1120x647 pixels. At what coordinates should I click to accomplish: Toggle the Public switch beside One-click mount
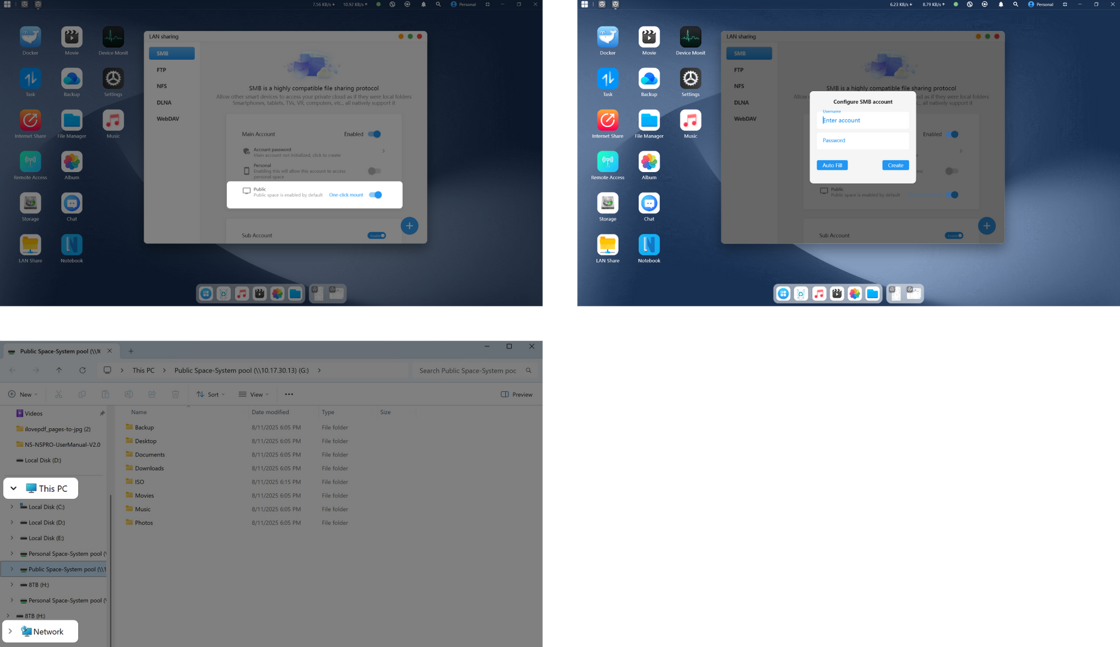pyautogui.click(x=376, y=195)
